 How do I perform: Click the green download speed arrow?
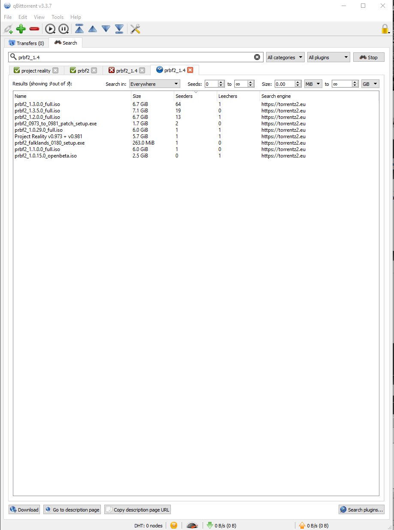tap(210, 525)
